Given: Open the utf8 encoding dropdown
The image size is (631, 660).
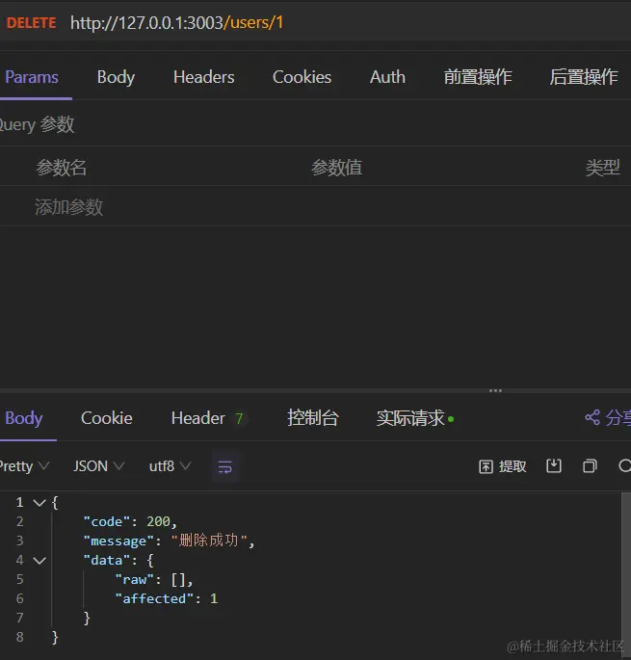Looking at the screenshot, I should [171, 466].
